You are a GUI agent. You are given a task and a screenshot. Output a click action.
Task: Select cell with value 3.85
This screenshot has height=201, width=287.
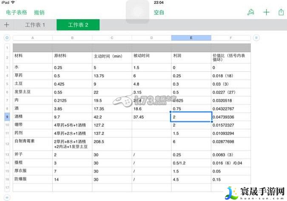point(72,108)
